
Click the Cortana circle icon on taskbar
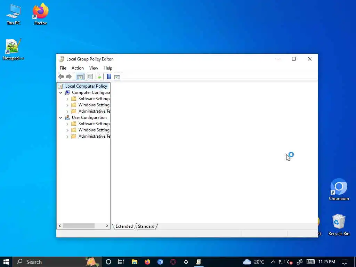coord(108,262)
